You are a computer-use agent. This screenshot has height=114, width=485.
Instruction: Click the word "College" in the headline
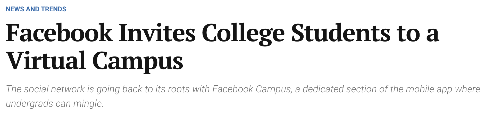coord(243,34)
